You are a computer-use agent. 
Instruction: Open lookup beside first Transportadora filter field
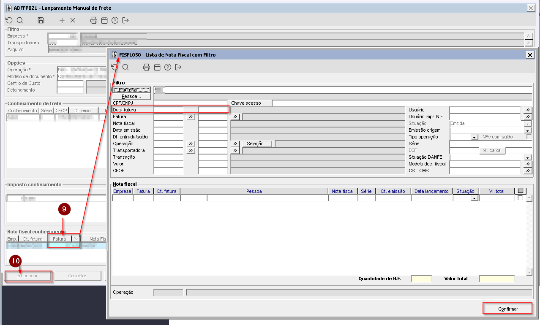coord(191,150)
